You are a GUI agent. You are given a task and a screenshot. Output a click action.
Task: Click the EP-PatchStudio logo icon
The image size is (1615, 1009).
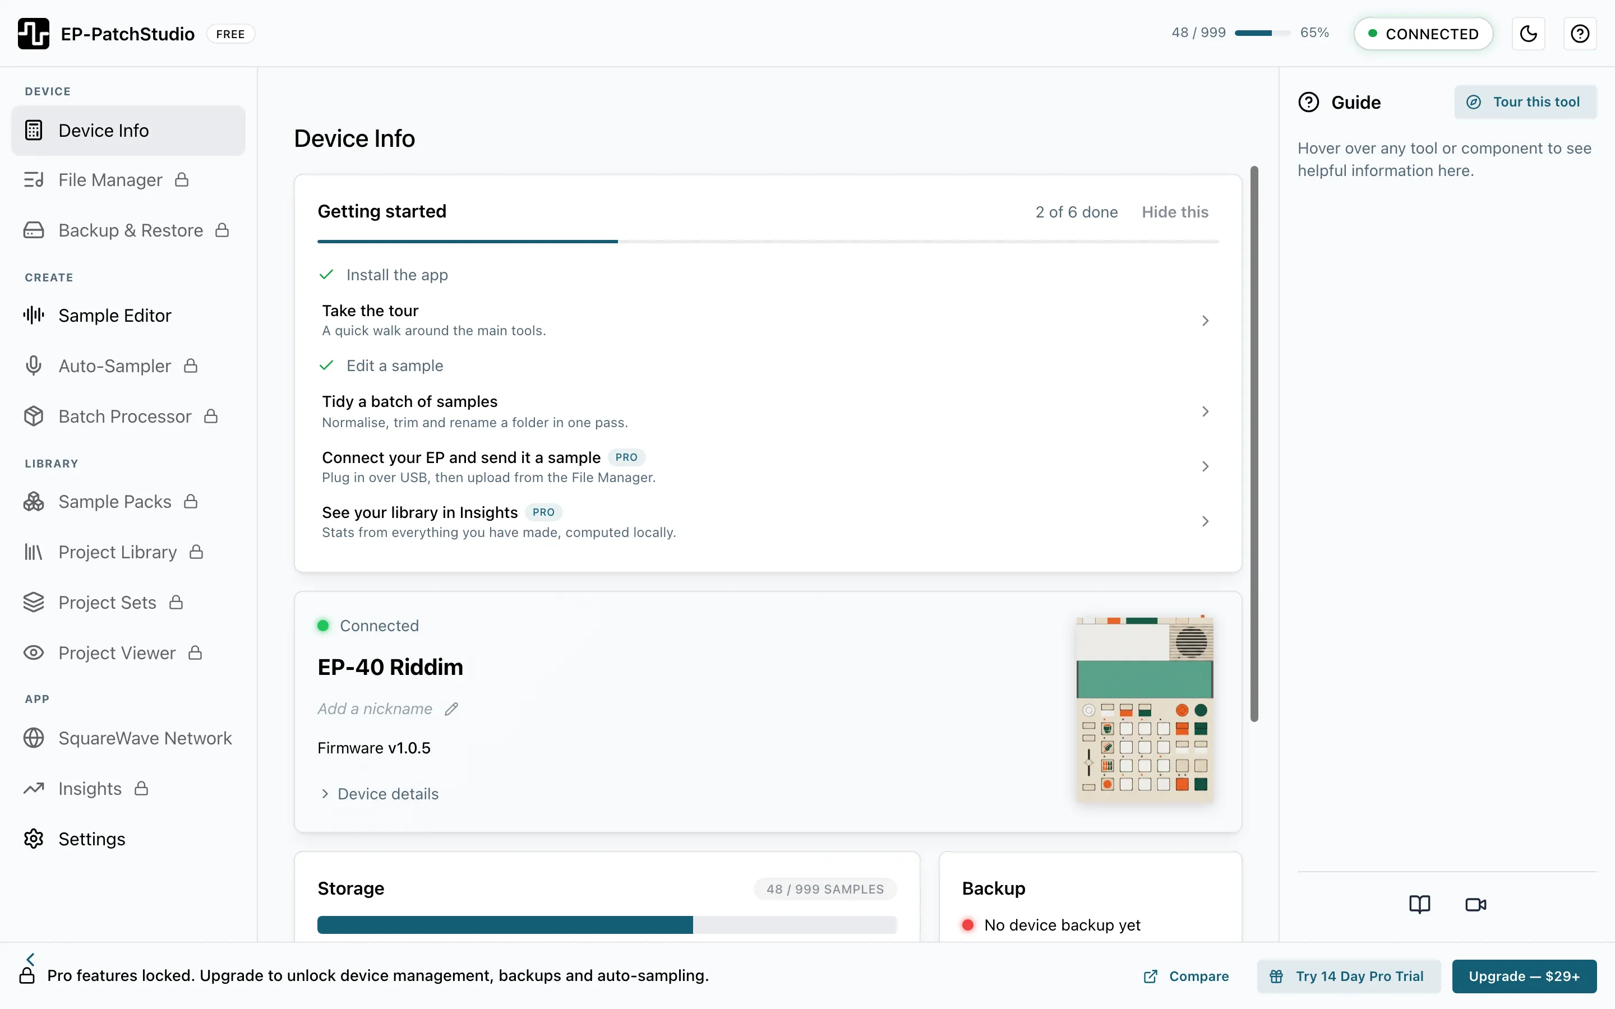34,34
